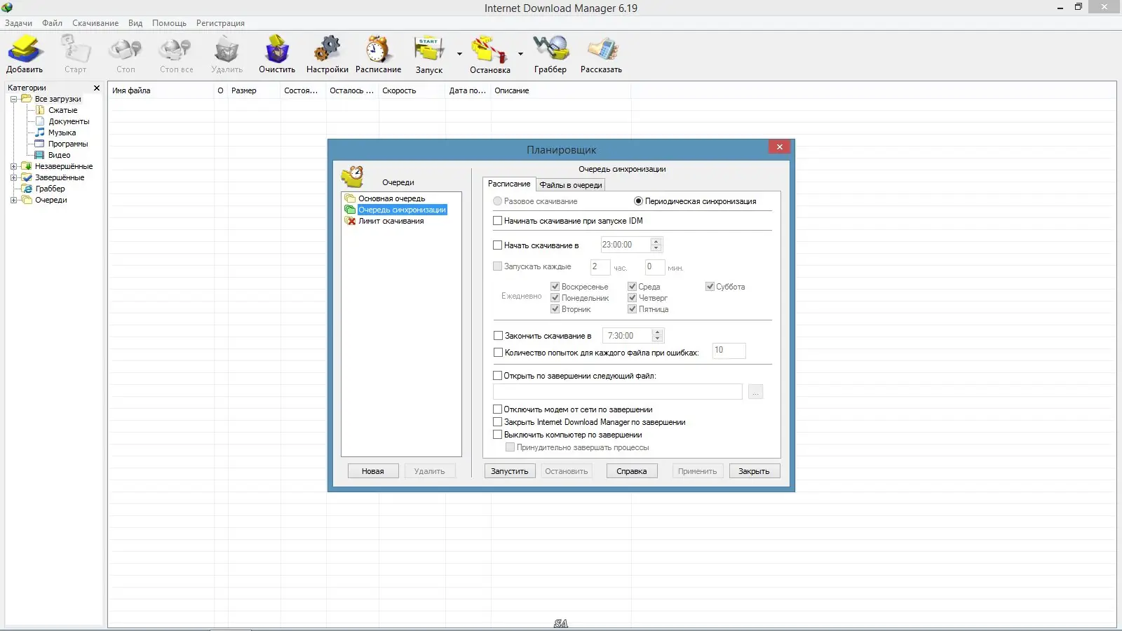This screenshot has height=631, width=1122.
Task: Enable Количество попыток для каждого файла
Action: 498,353
